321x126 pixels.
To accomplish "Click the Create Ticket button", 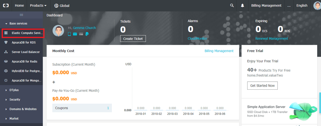I will point(133,39).
